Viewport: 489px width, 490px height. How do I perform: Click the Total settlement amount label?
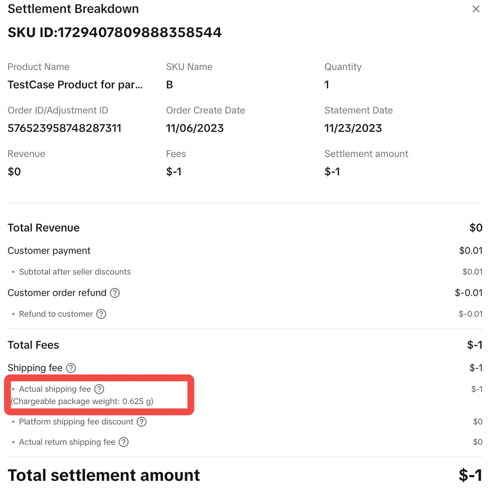[104, 475]
